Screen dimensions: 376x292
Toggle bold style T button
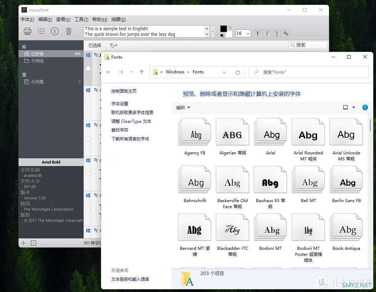(x=258, y=33)
